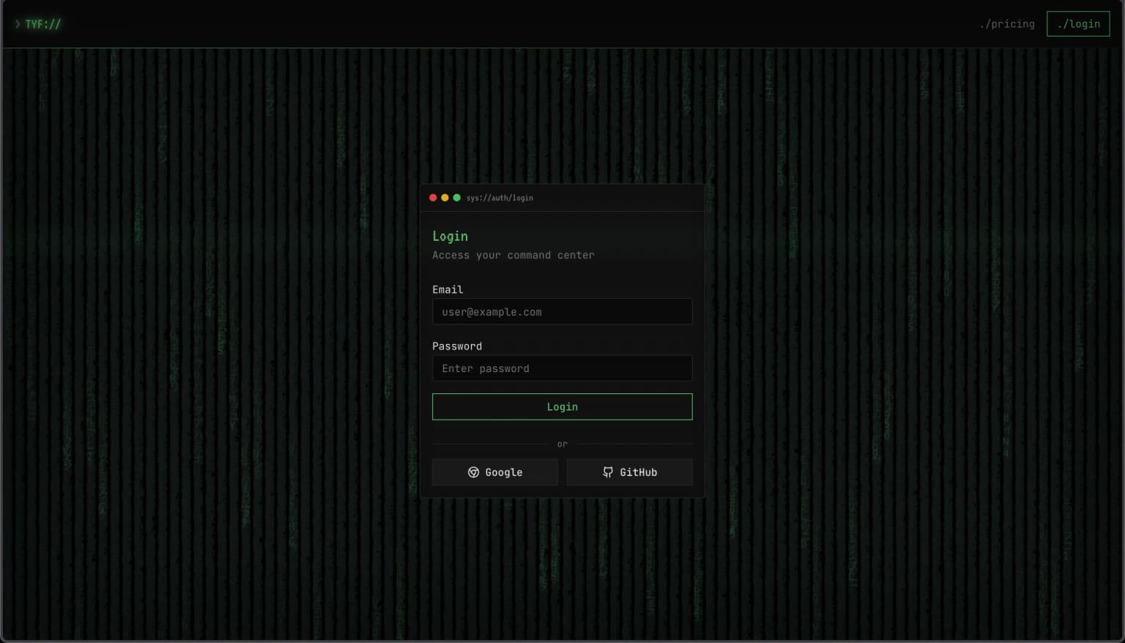The image size is (1125, 643).
Task: Open the ./pricing page
Action: pyautogui.click(x=1007, y=23)
